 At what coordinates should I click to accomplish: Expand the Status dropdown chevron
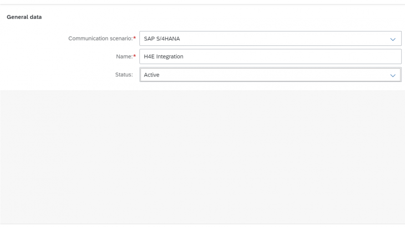click(393, 75)
